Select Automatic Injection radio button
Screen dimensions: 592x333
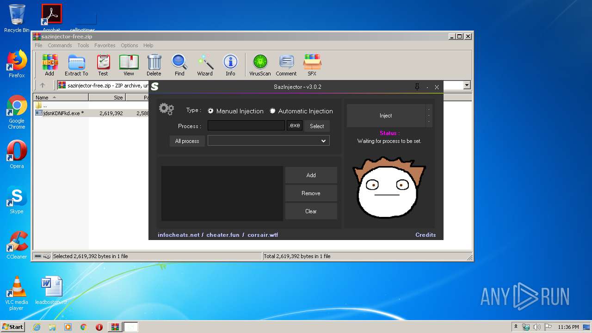click(272, 111)
